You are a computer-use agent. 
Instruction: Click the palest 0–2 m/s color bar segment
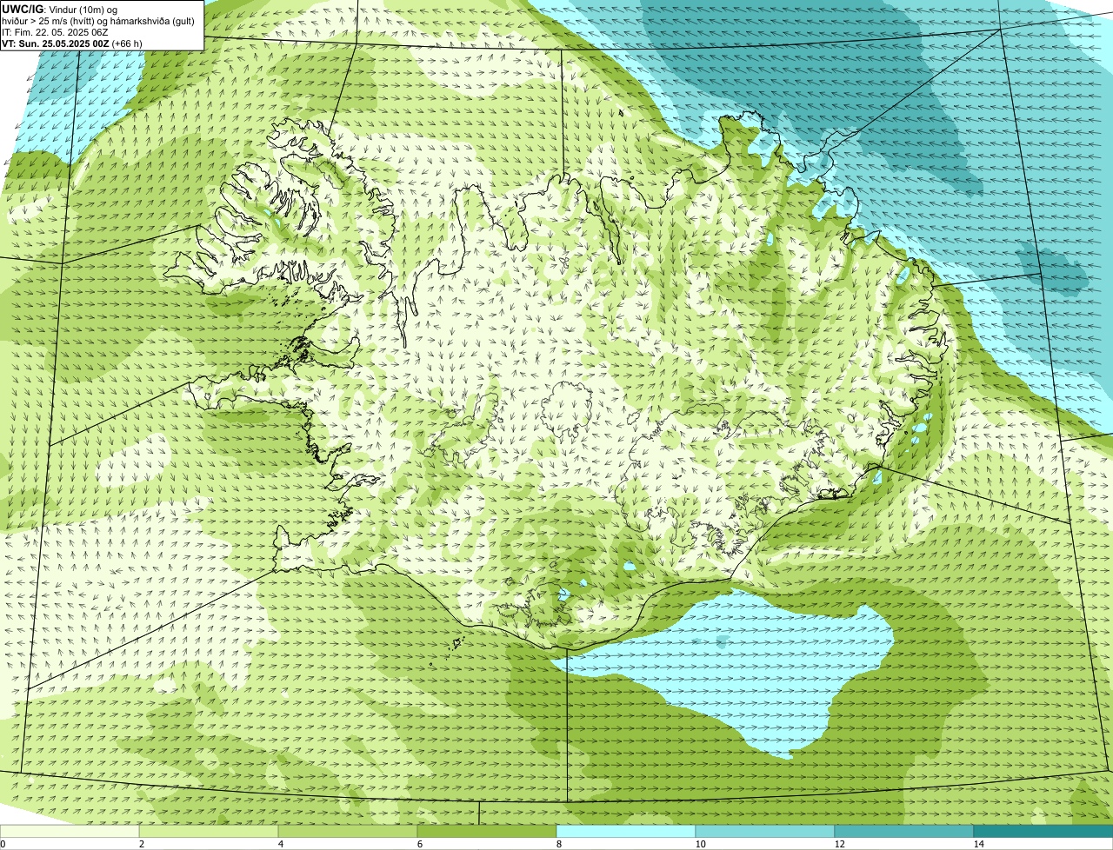click(70, 831)
